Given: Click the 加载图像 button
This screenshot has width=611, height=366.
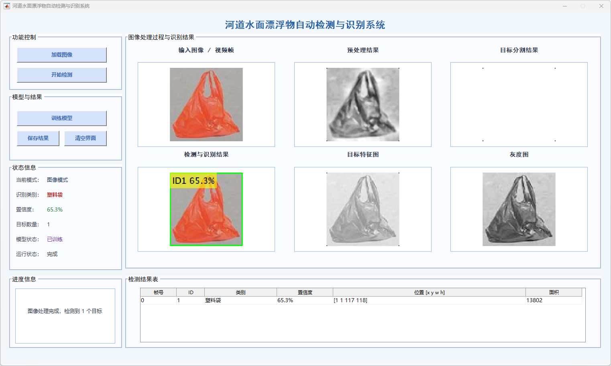Looking at the screenshot, I should 62,55.
